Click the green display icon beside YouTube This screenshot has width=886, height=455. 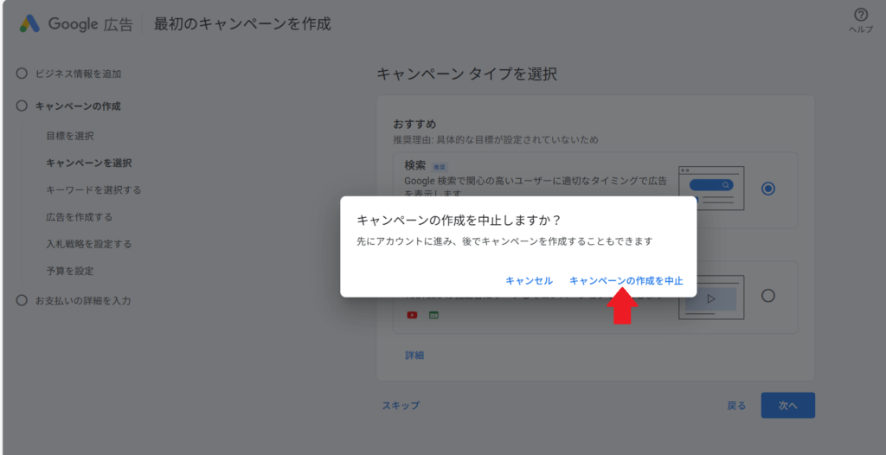[x=433, y=315]
